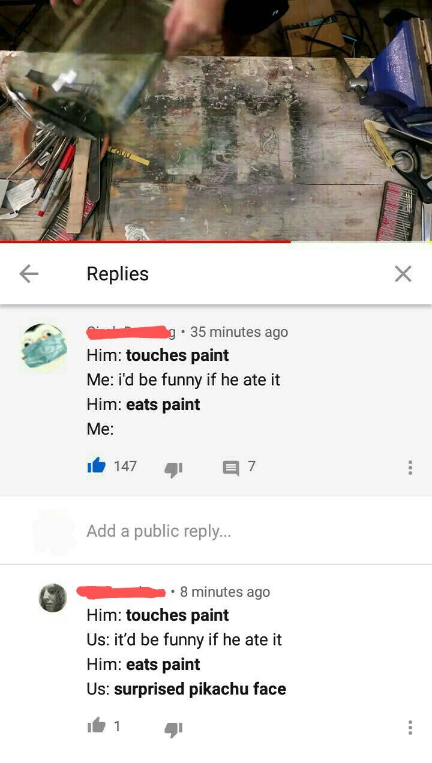The image size is (432, 763).
Task: Go back using the left arrow icon
Action: 29,274
